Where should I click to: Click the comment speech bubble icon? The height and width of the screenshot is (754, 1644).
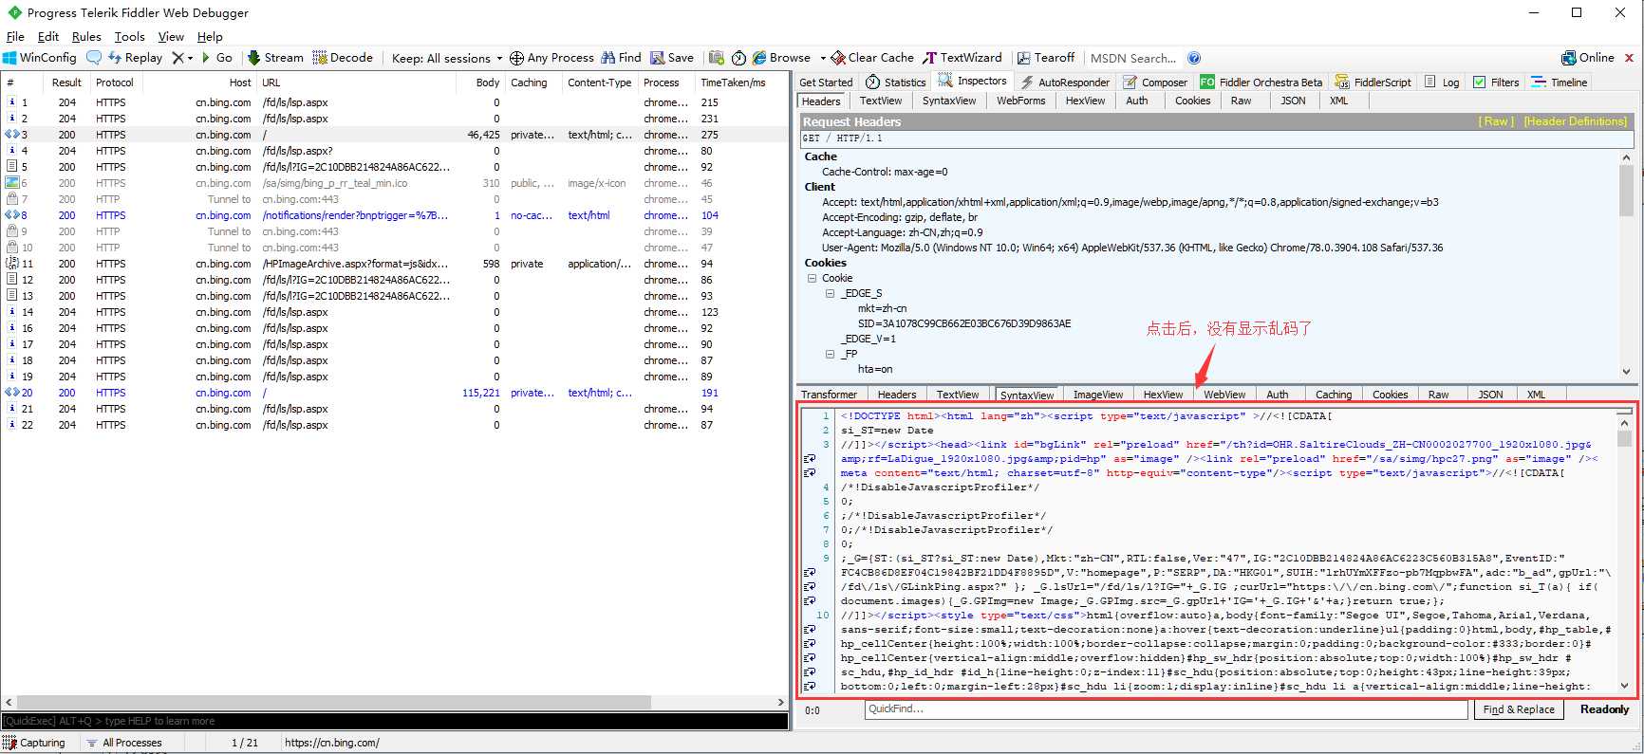click(x=93, y=58)
